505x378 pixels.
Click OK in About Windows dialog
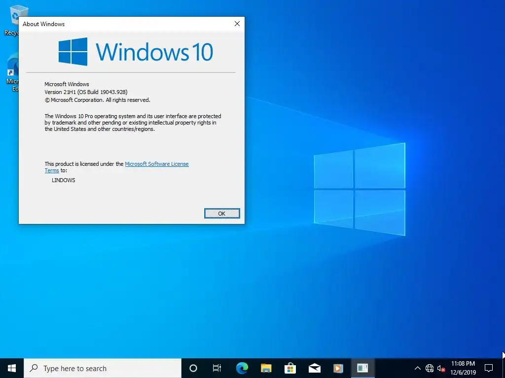pos(222,214)
